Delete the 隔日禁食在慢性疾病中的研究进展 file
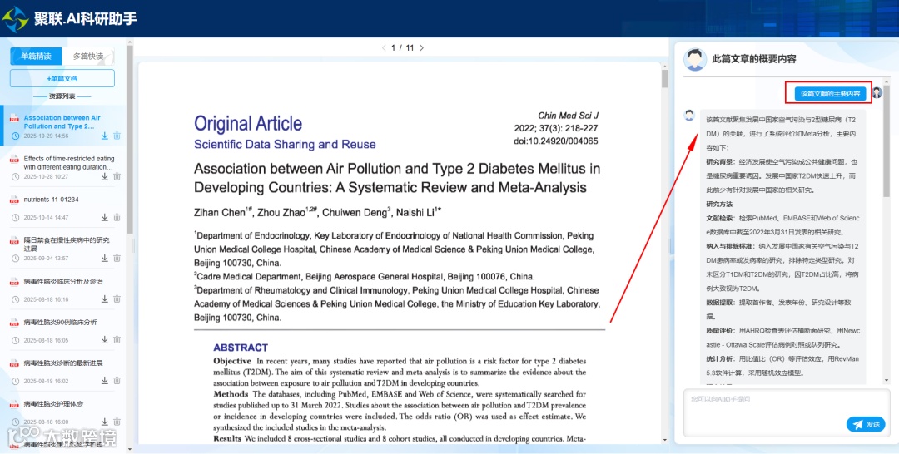The width and height of the screenshot is (899, 454). (x=117, y=259)
